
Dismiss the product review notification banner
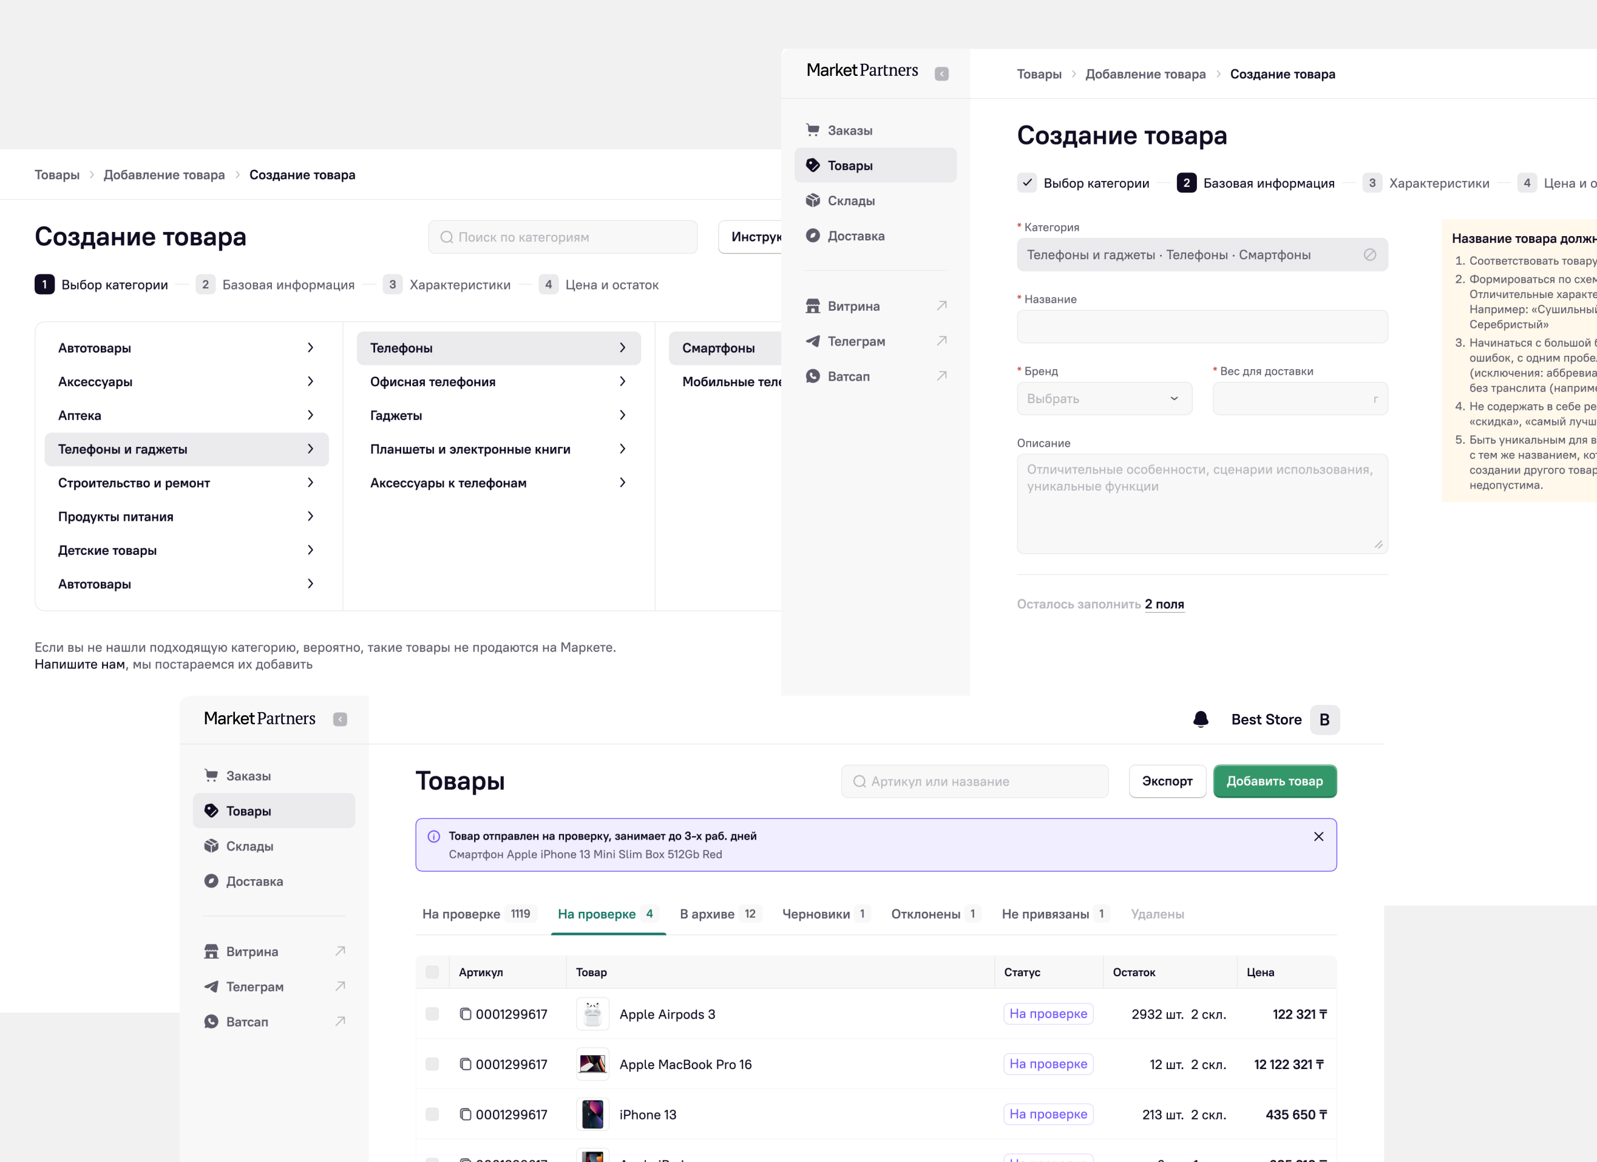(x=1318, y=836)
